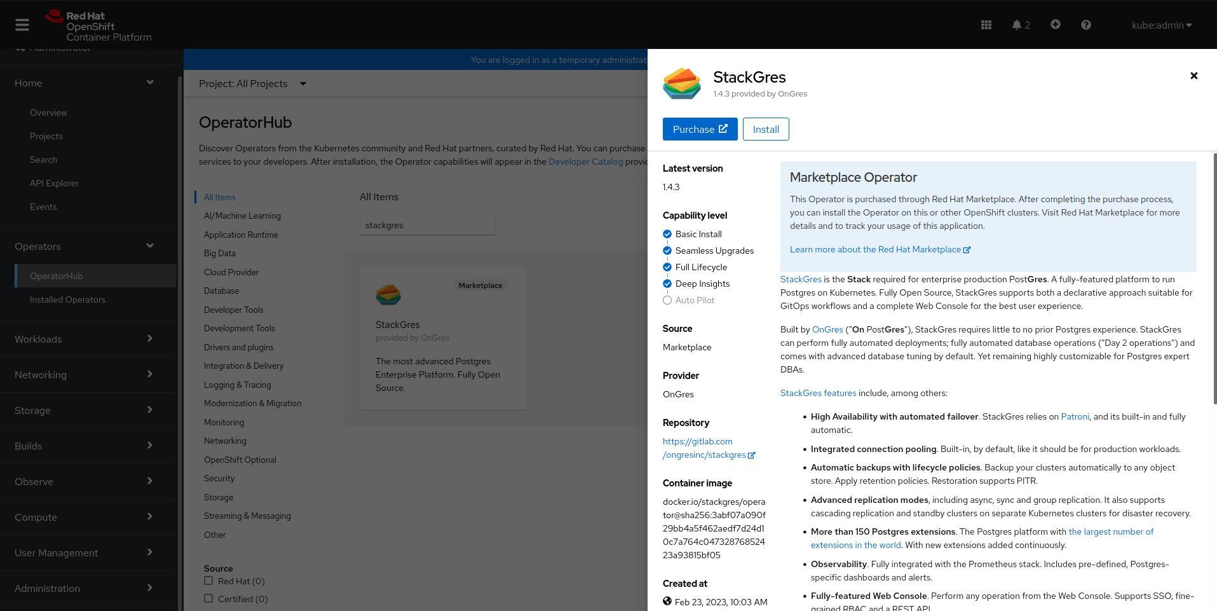Click the globe icon beside creation date
This screenshot has height=611, width=1217.
[667, 601]
